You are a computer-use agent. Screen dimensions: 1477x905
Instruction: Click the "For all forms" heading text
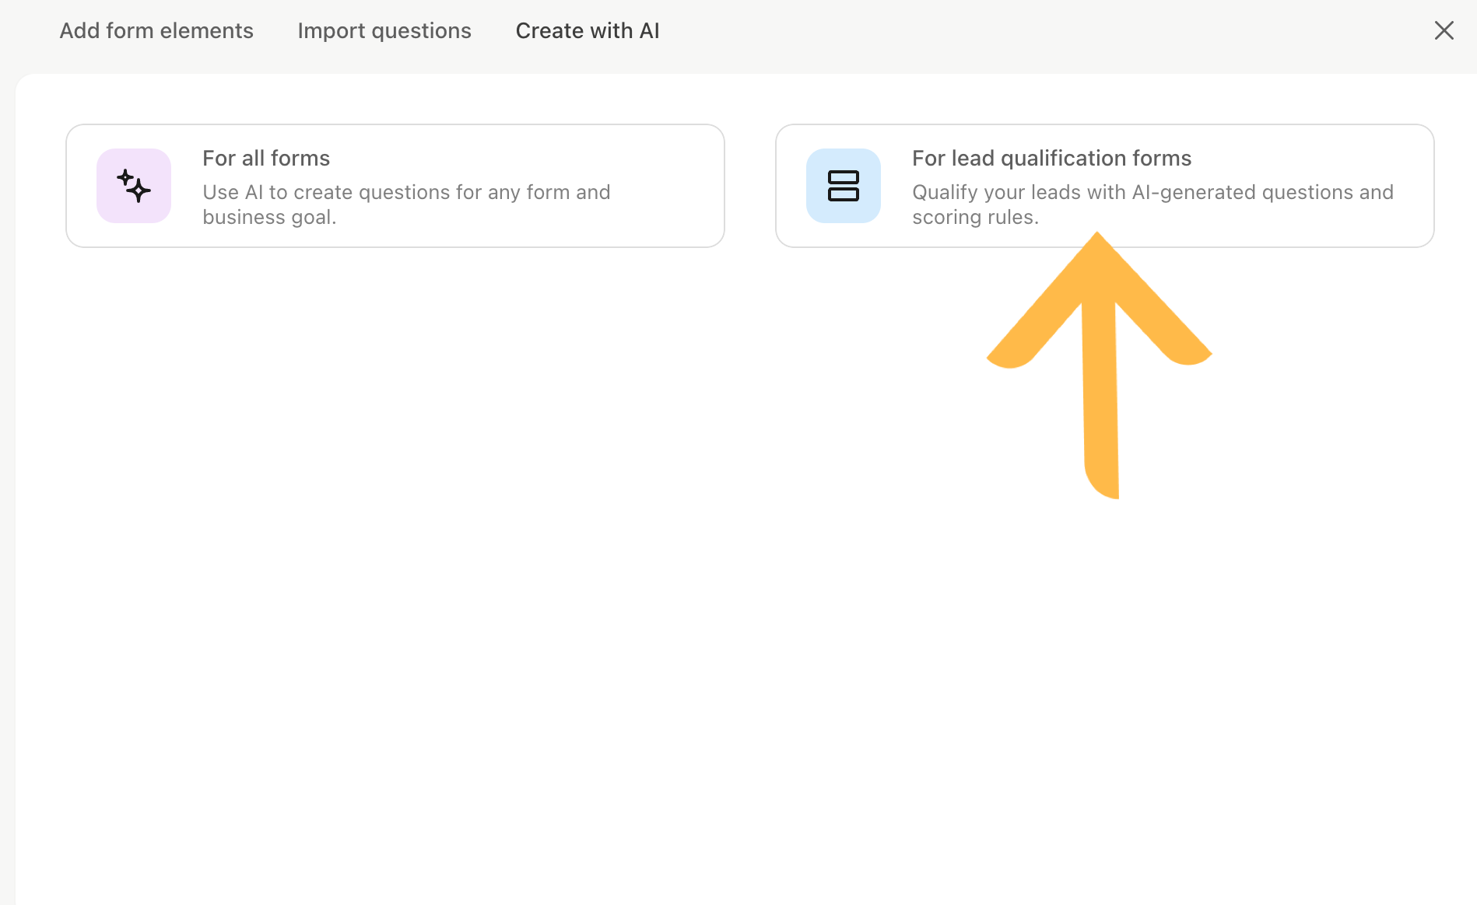tap(266, 159)
